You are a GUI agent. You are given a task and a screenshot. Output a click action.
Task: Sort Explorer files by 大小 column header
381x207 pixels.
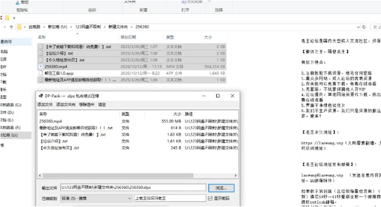(208, 37)
